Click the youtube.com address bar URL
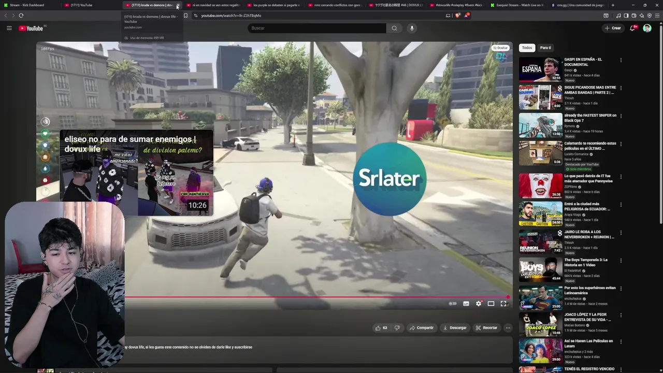 231,16
